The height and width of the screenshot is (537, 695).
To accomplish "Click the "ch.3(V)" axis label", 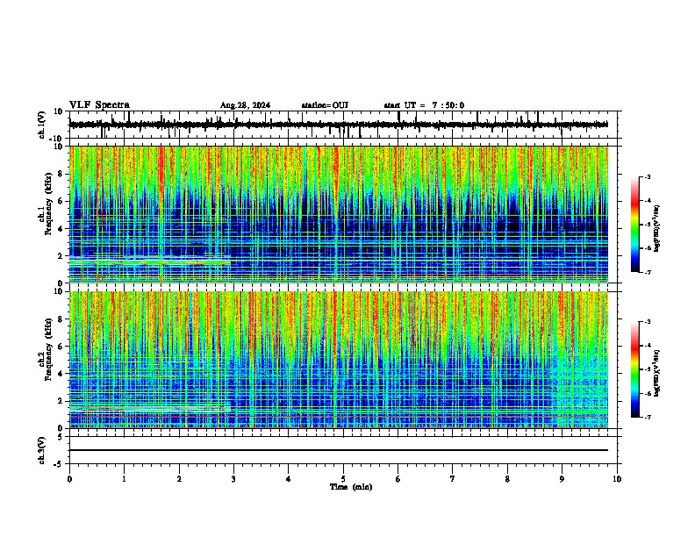I will point(42,451).
